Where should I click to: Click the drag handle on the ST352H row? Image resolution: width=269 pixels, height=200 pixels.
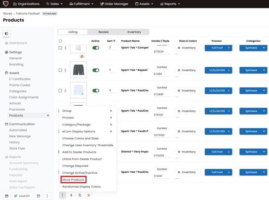[x=65, y=48]
